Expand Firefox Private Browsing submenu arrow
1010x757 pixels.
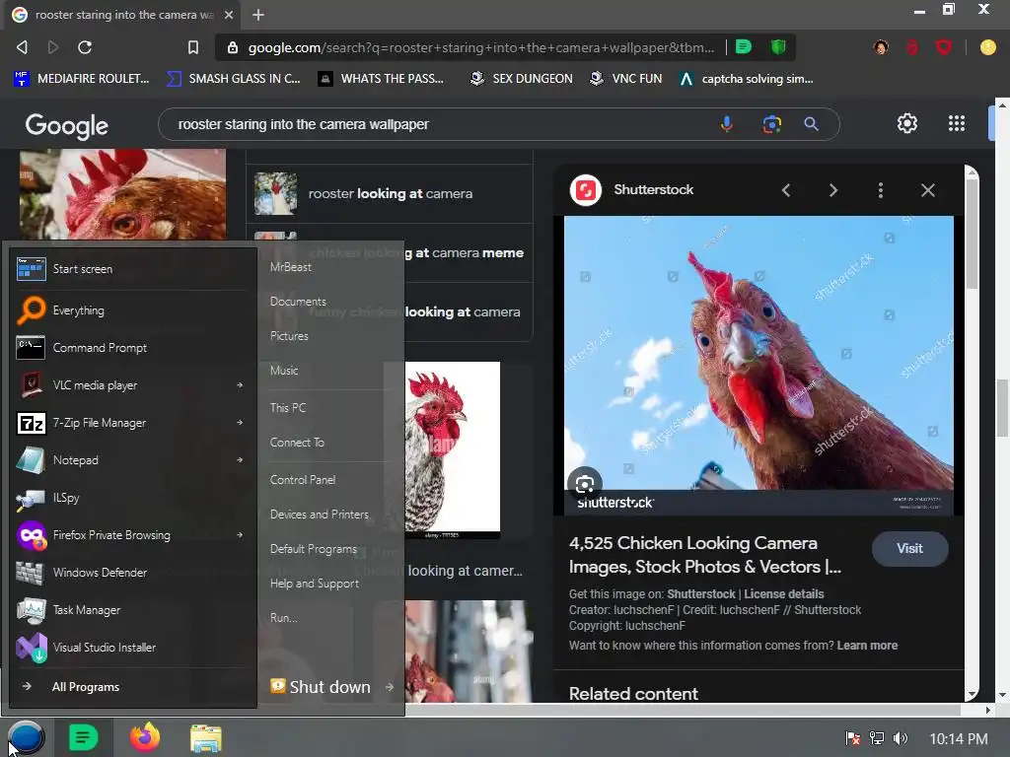point(240,535)
